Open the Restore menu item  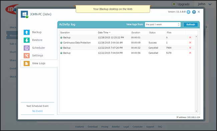coord(37,40)
